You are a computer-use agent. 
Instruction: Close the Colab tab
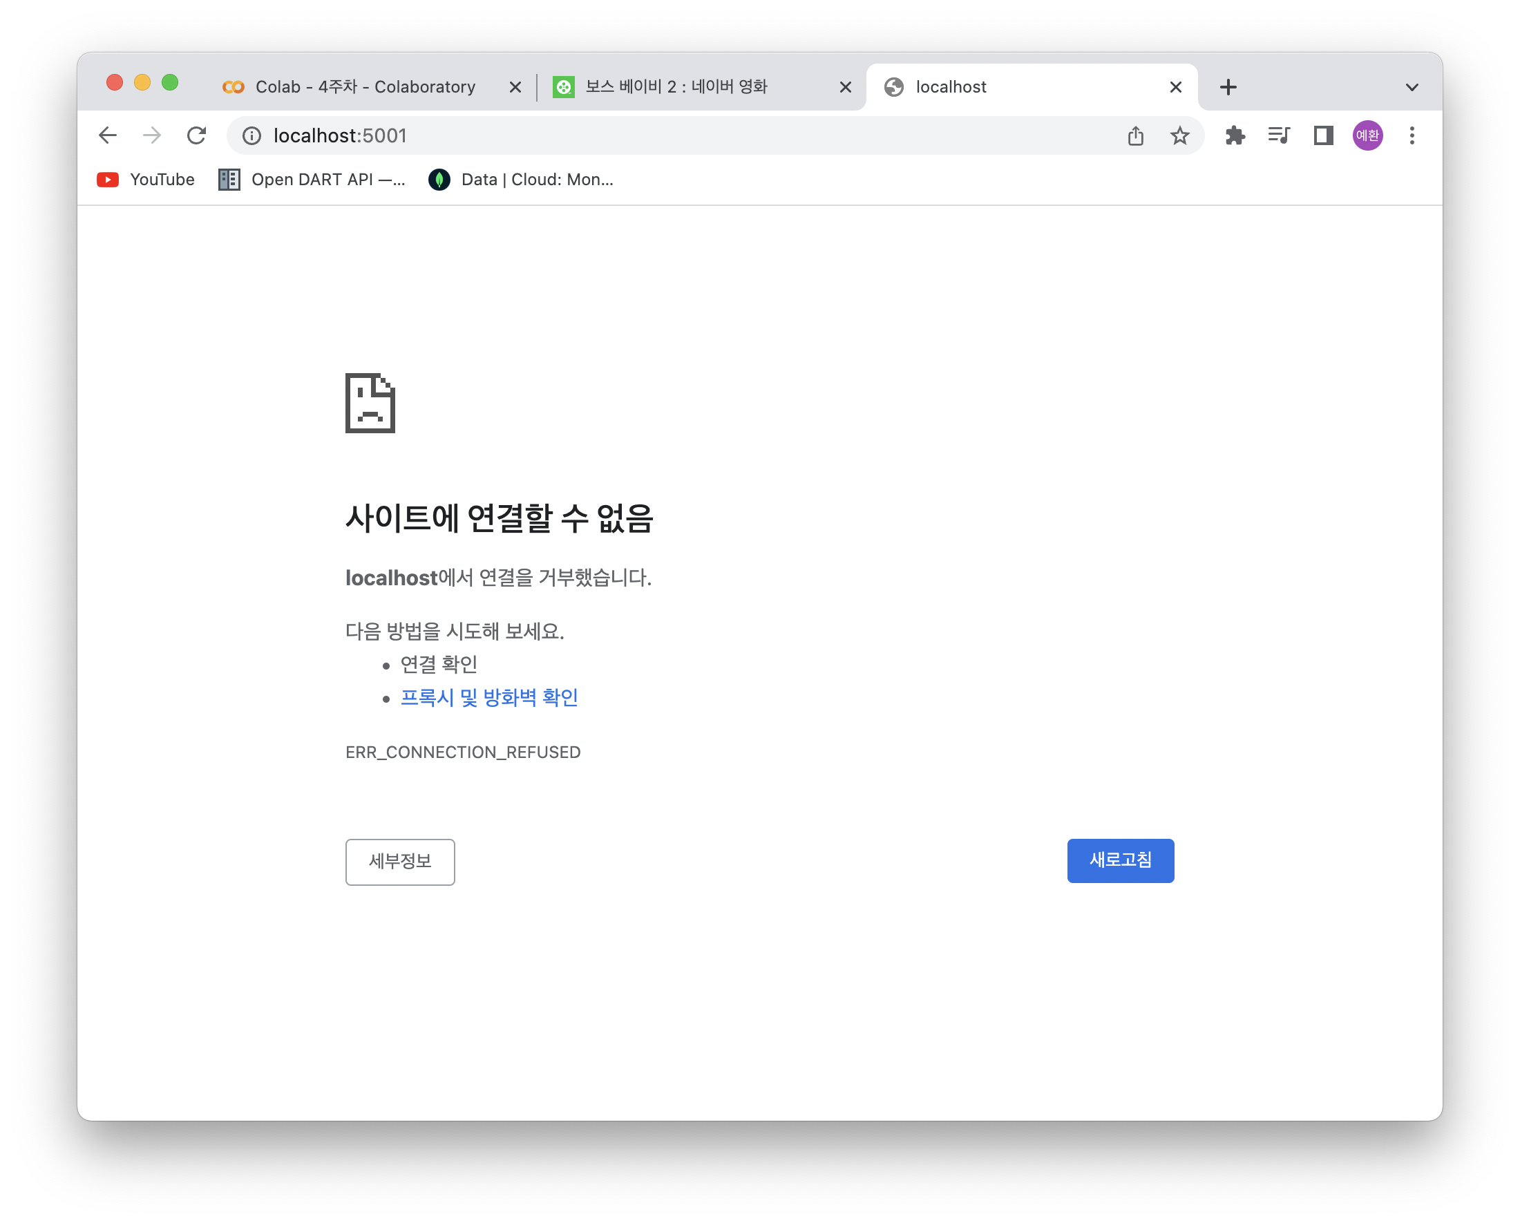point(515,86)
